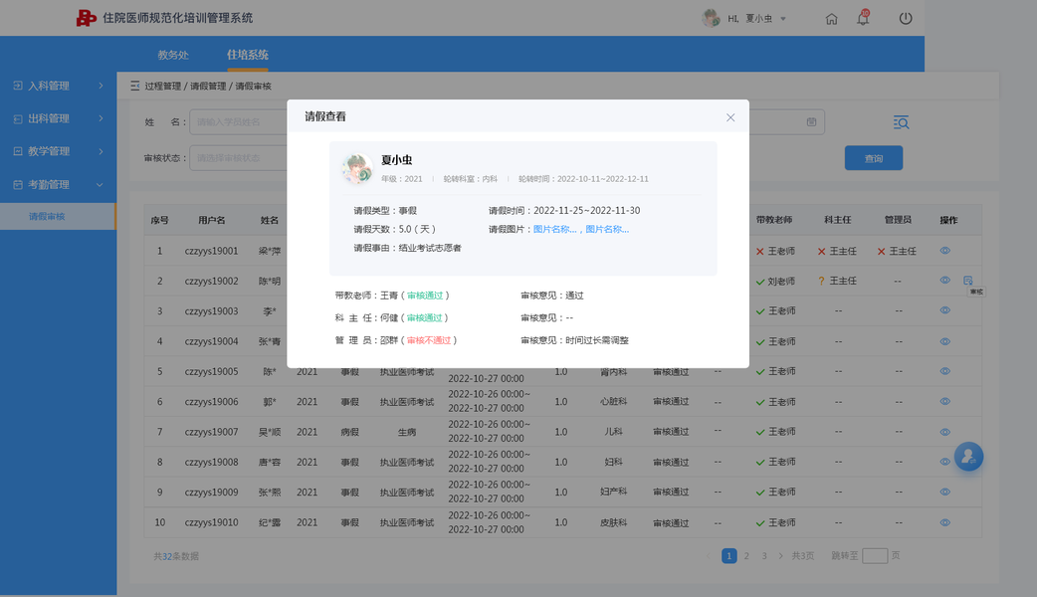Click the 科主任 column header
Viewport: 1037px width, 597px height.
pyautogui.click(x=837, y=220)
